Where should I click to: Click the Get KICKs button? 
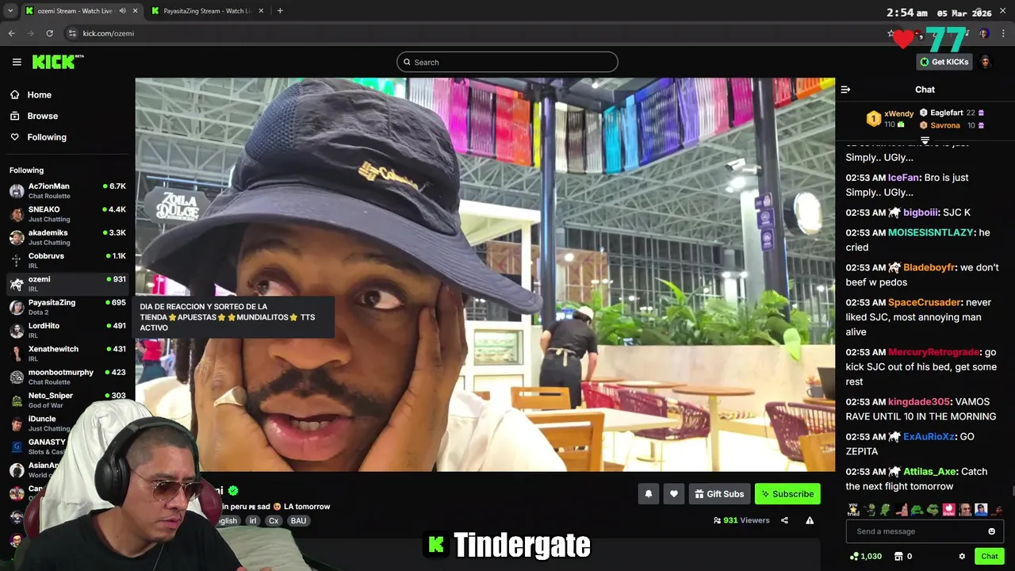944,62
